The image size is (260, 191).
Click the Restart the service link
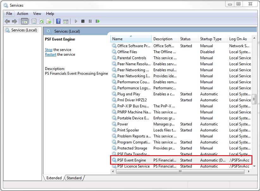51,54
